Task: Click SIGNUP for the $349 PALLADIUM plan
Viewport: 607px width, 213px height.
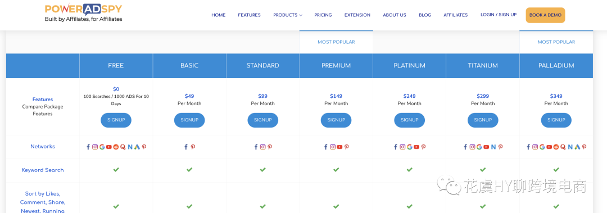Action: coord(556,120)
